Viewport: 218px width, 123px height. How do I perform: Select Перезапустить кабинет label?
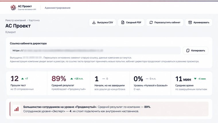click(167, 22)
